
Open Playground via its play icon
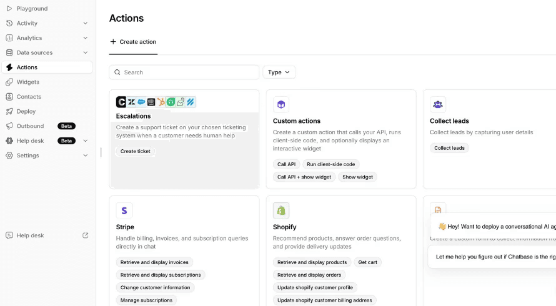(x=9, y=9)
